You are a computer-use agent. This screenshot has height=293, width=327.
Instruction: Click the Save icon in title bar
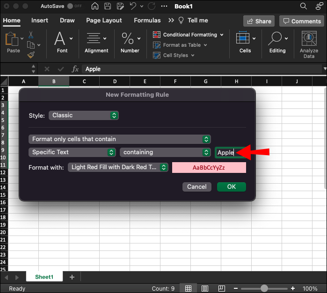click(108, 7)
